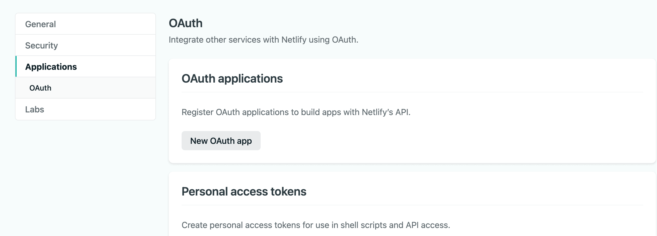Register a new OAuth application
This screenshot has width=657, height=236.
(x=221, y=141)
